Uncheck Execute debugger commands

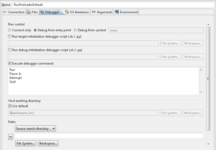point(10,63)
